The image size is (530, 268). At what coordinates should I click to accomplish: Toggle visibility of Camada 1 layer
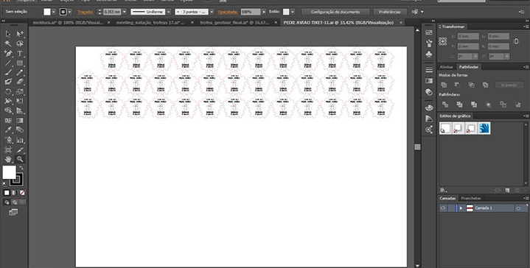[443, 208]
